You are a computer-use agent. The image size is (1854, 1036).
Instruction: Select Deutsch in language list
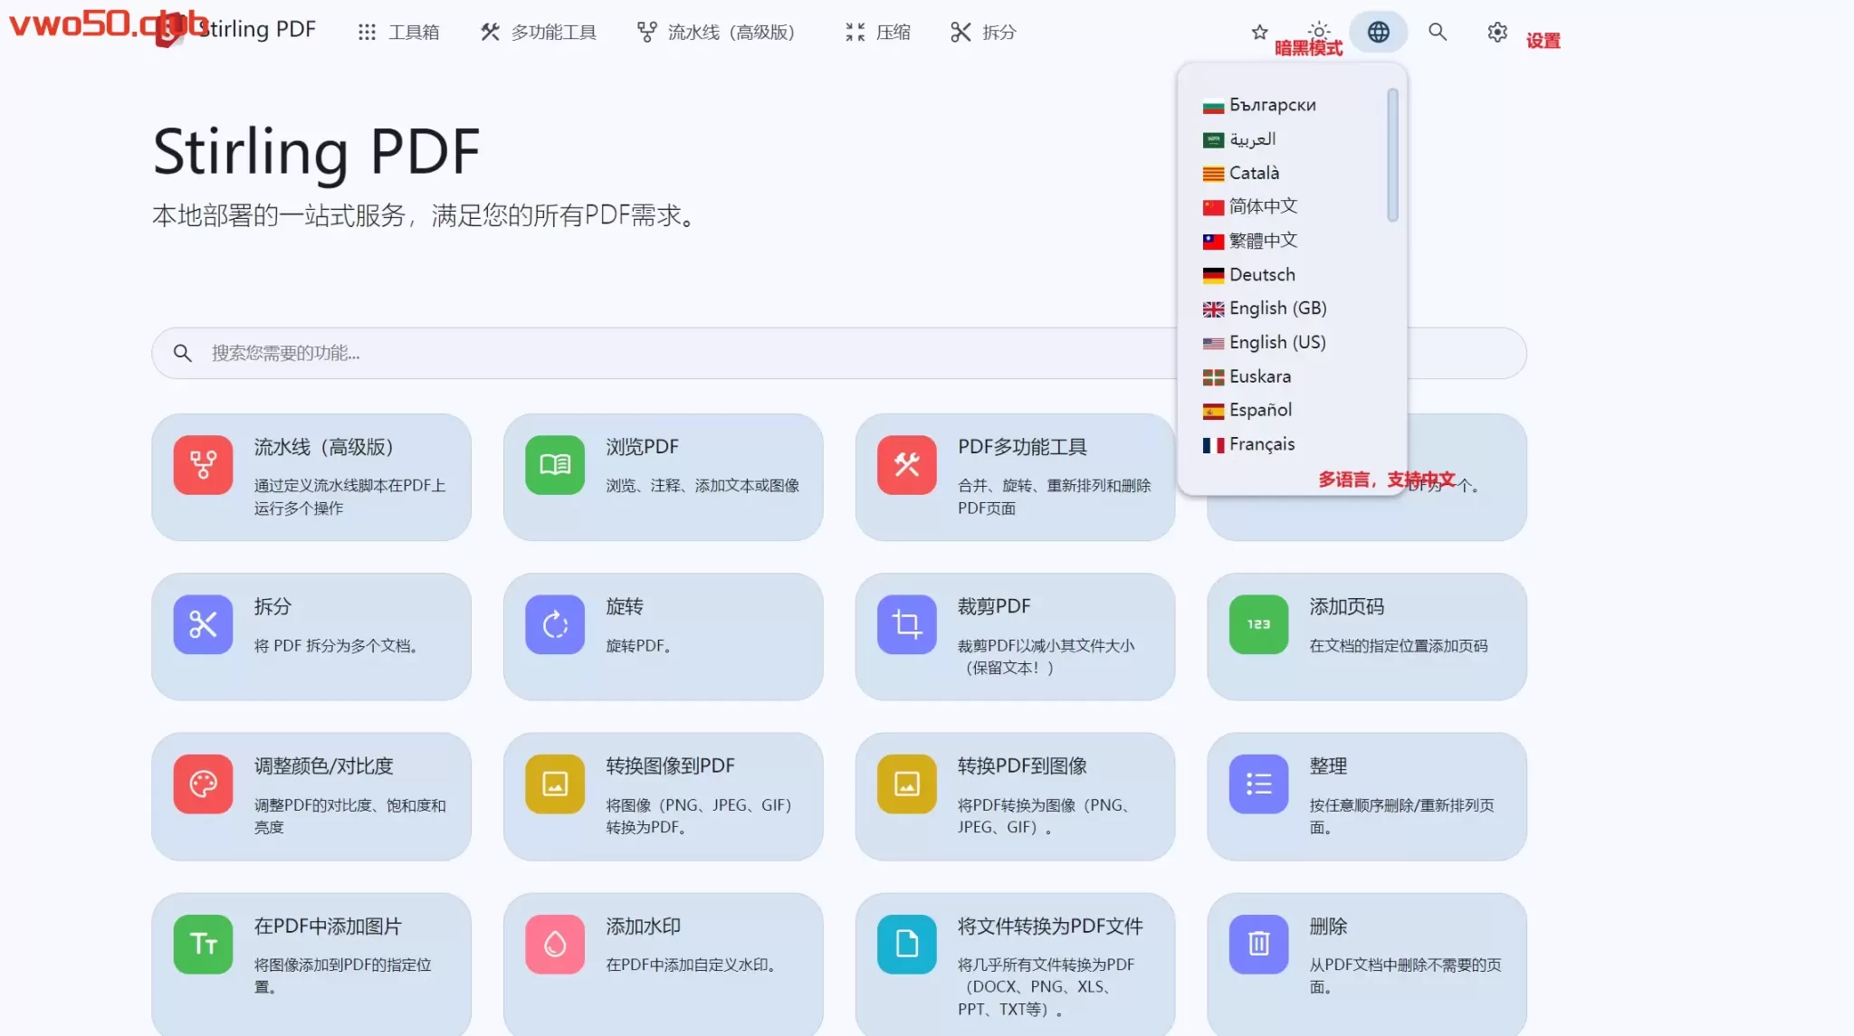pyautogui.click(x=1261, y=275)
